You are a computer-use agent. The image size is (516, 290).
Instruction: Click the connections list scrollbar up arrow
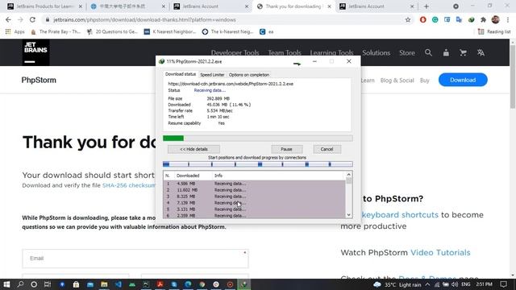click(349, 175)
